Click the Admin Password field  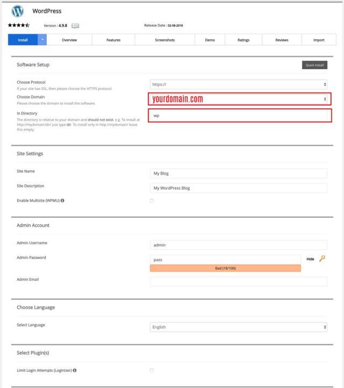(225, 260)
